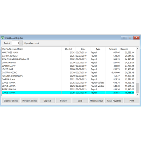Screen dimensions: 141x141
Task: Click the vertical scrollbar thumb
Action: coord(137,88)
